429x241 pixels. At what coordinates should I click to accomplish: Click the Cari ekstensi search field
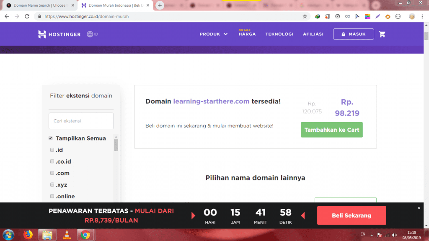coord(81,121)
